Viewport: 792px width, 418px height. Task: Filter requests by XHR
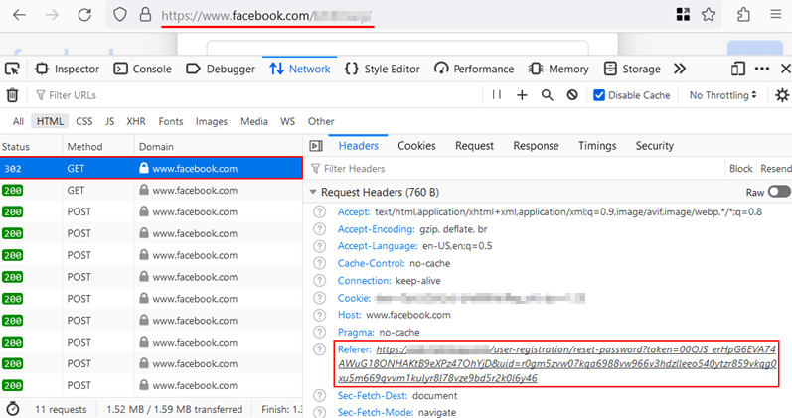point(136,121)
